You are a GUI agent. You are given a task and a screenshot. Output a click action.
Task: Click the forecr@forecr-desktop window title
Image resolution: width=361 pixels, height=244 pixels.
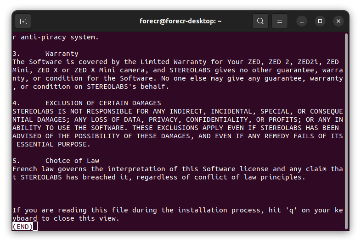pyautogui.click(x=180, y=21)
